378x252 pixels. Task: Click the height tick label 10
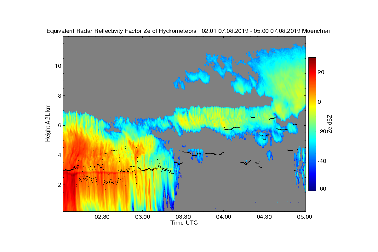(x=57, y=66)
